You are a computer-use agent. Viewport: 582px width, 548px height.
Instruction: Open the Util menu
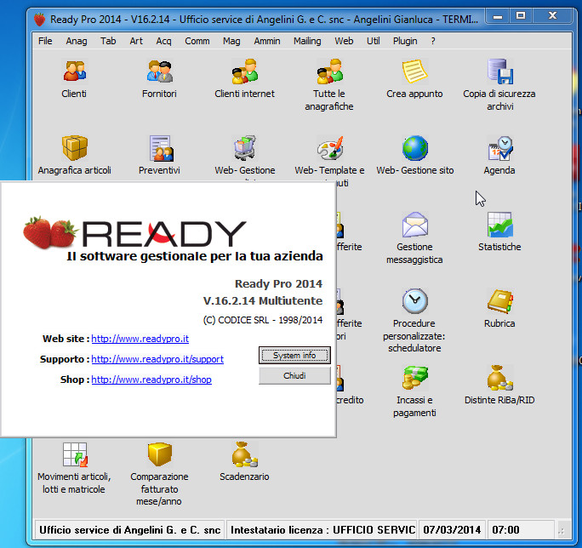point(374,41)
